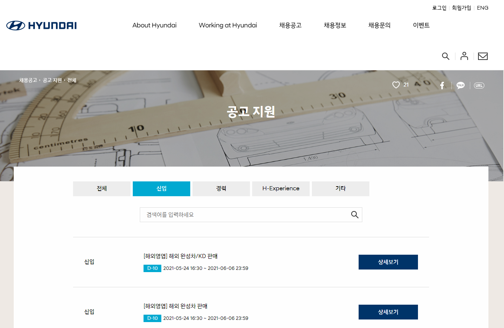
Task: Open the 채용공고 breadcrumb link
Action: coord(27,80)
